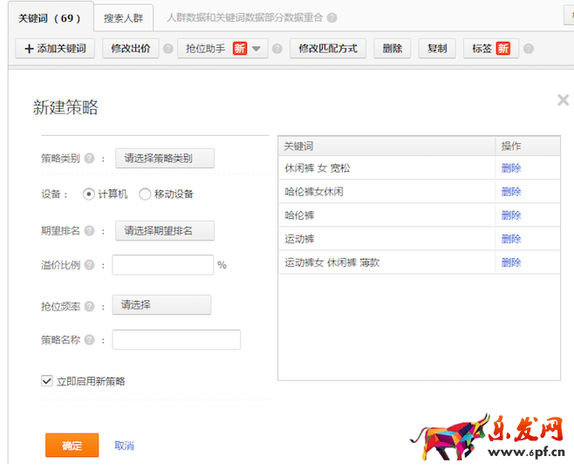Viewport: 574px width, 470px height.
Task: Click help icon next to 策略类别
Action: click(89, 159)
